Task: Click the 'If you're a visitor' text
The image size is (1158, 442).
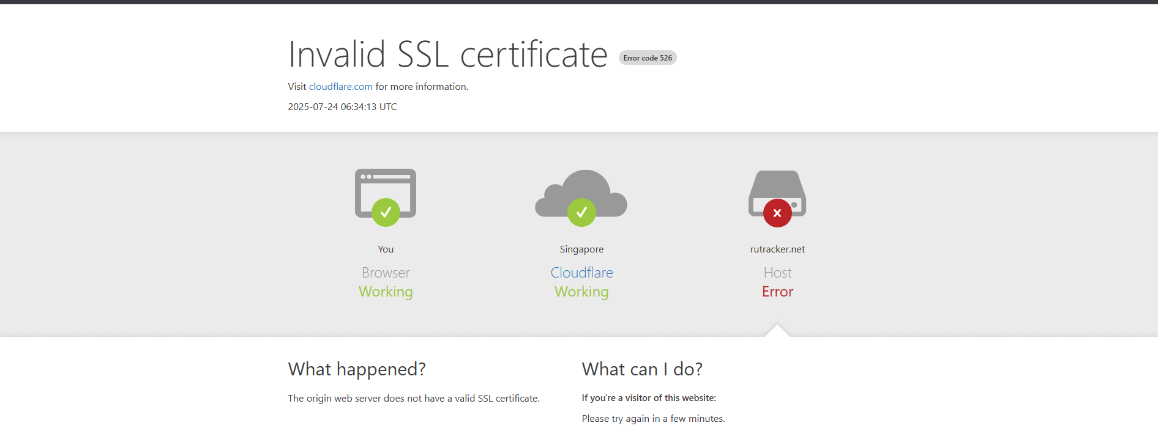Action: [649, 398]
